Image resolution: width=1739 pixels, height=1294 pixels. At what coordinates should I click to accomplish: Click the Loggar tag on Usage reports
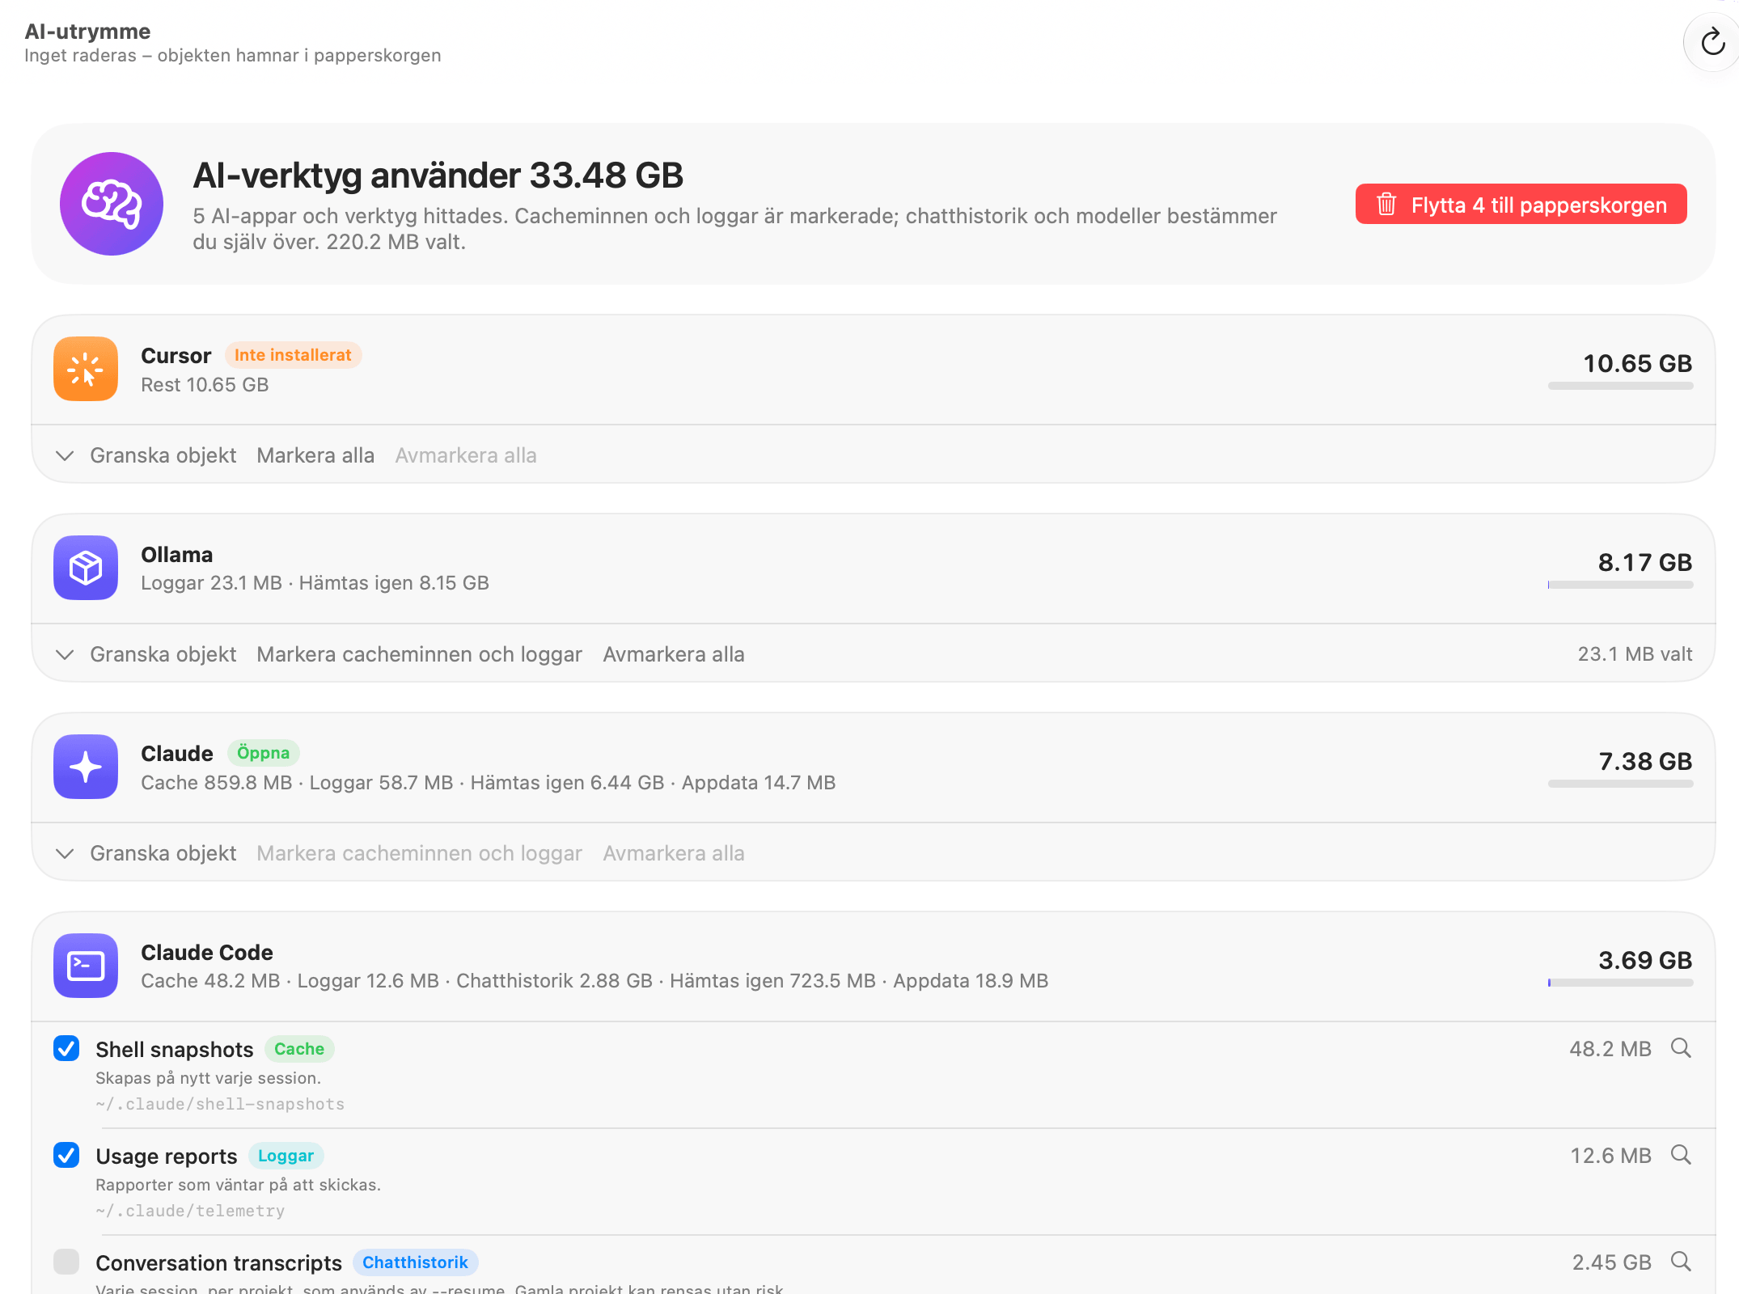286,1156
